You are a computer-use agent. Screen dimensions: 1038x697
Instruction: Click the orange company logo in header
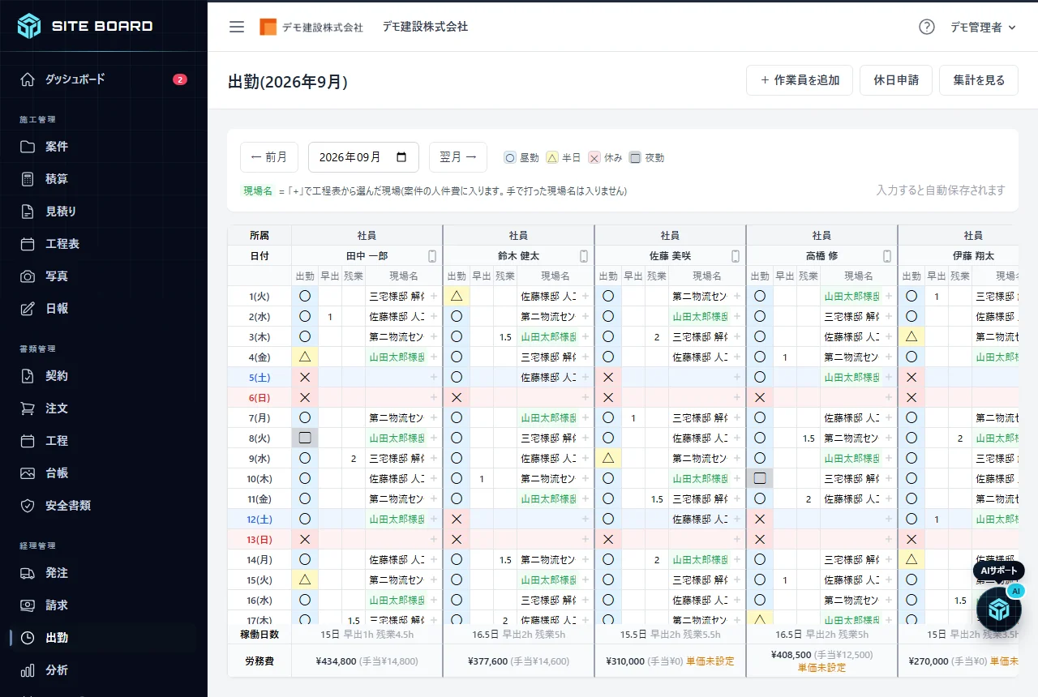268,27
